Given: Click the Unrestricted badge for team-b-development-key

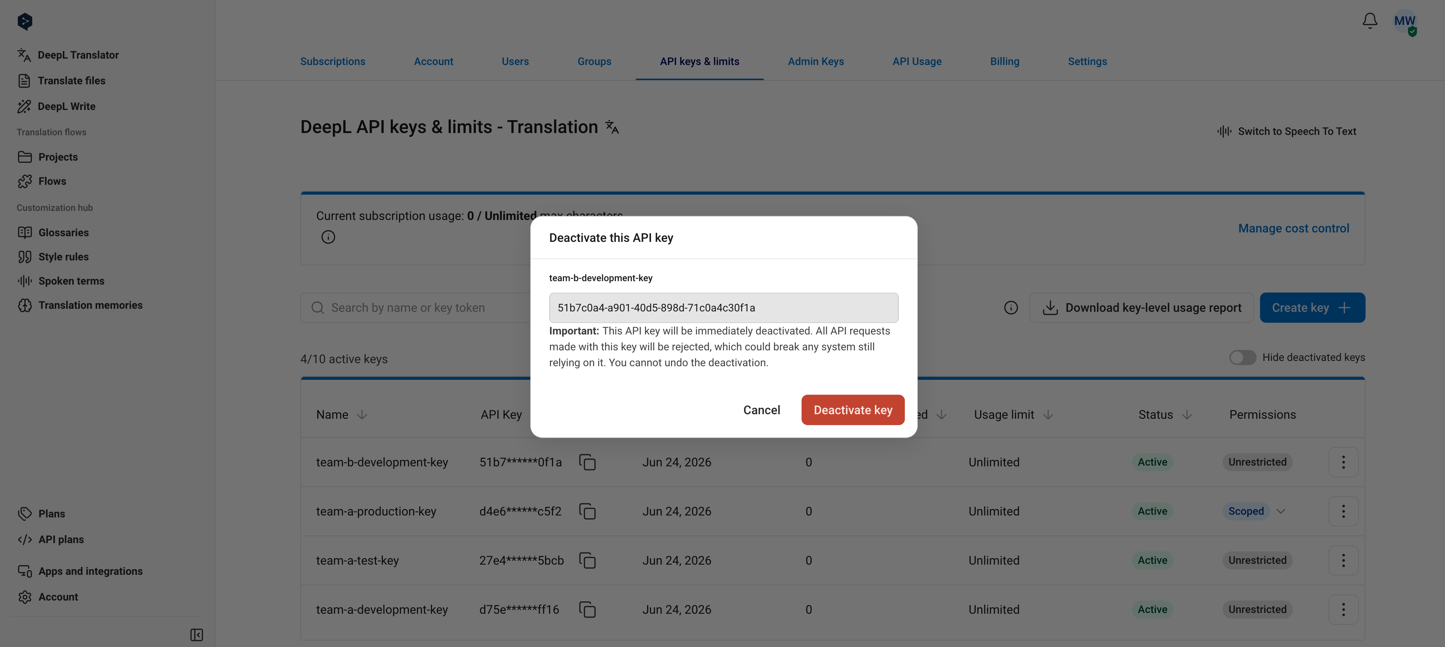Looking at the screenshot, I should pyautogui.click(x=1257, y=462).
